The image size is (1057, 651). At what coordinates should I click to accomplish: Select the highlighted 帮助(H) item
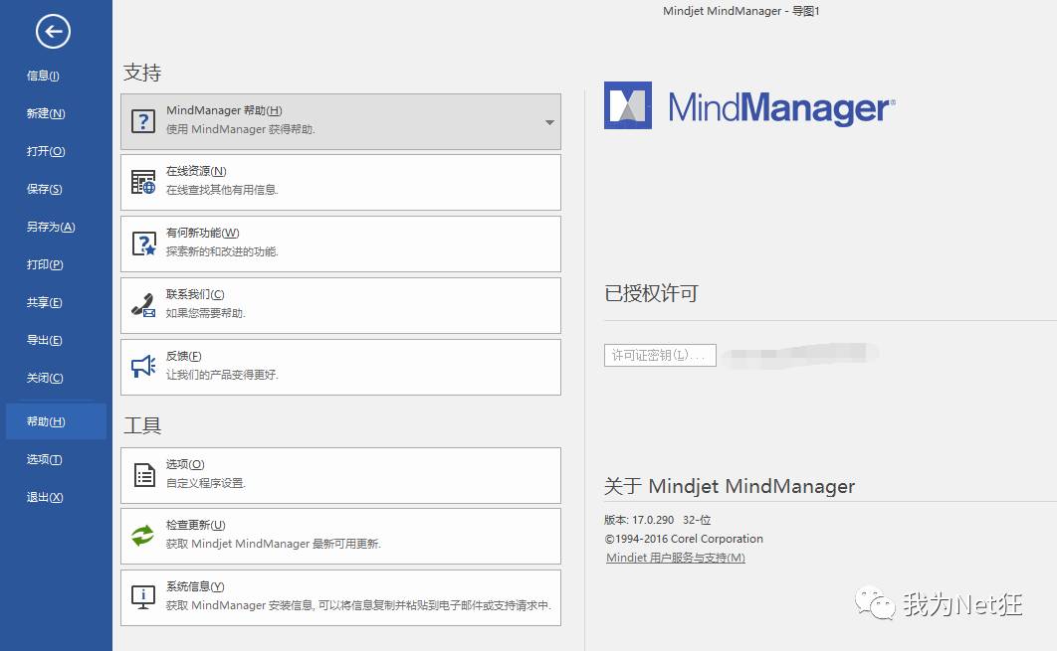click(x=56, y=421)
